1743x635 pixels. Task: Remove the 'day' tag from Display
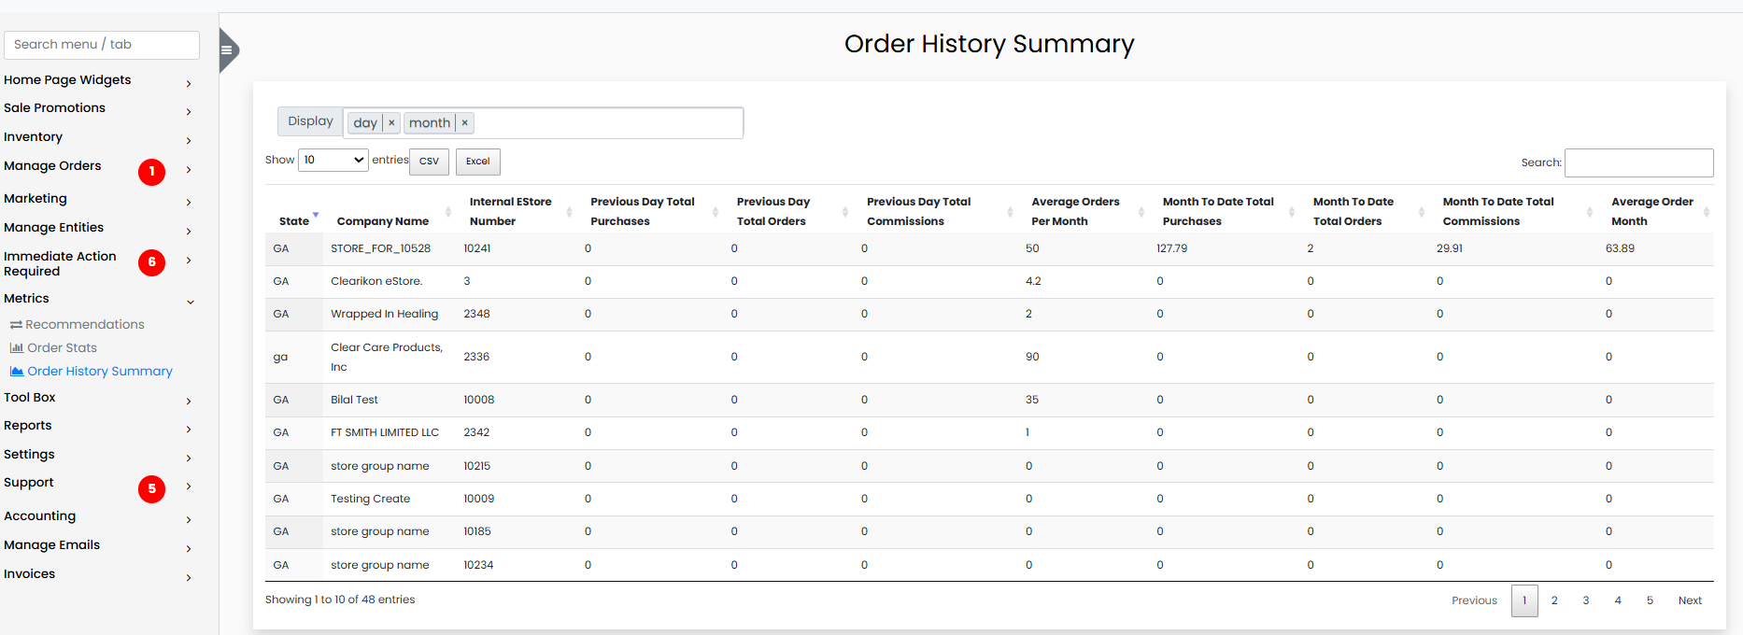(x=391, y=123)
